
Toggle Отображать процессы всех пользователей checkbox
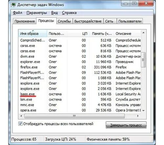(x=20, y=124)
